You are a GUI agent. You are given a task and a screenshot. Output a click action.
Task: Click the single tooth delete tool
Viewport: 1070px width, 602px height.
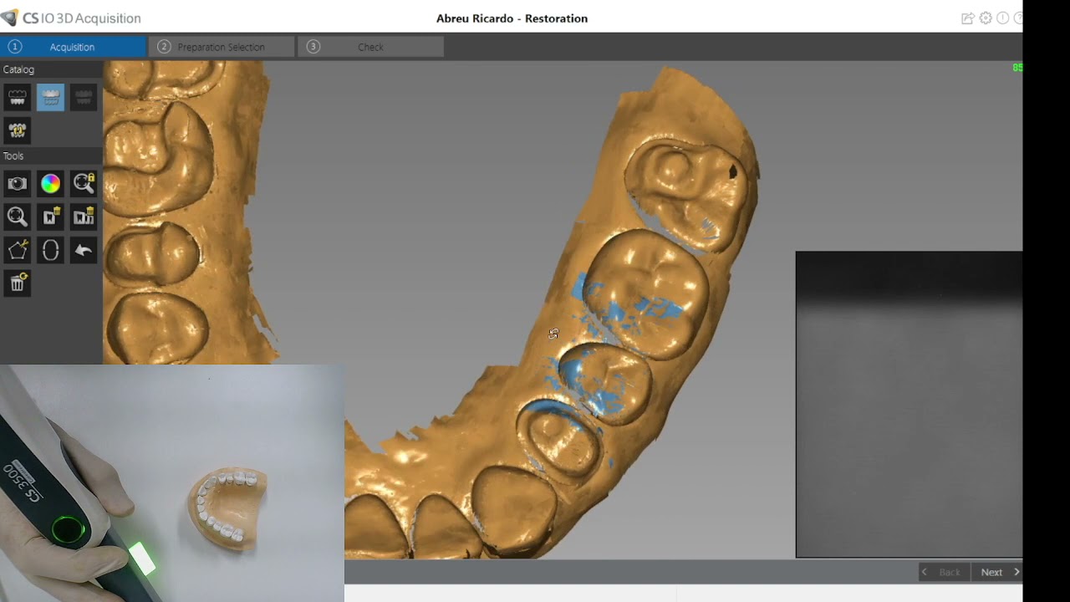[50, 217]
